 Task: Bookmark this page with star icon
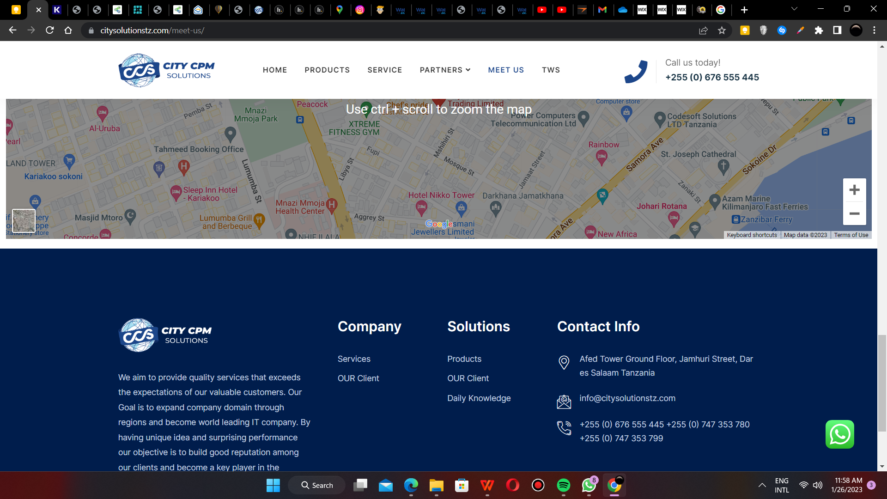tap(722, 30)
